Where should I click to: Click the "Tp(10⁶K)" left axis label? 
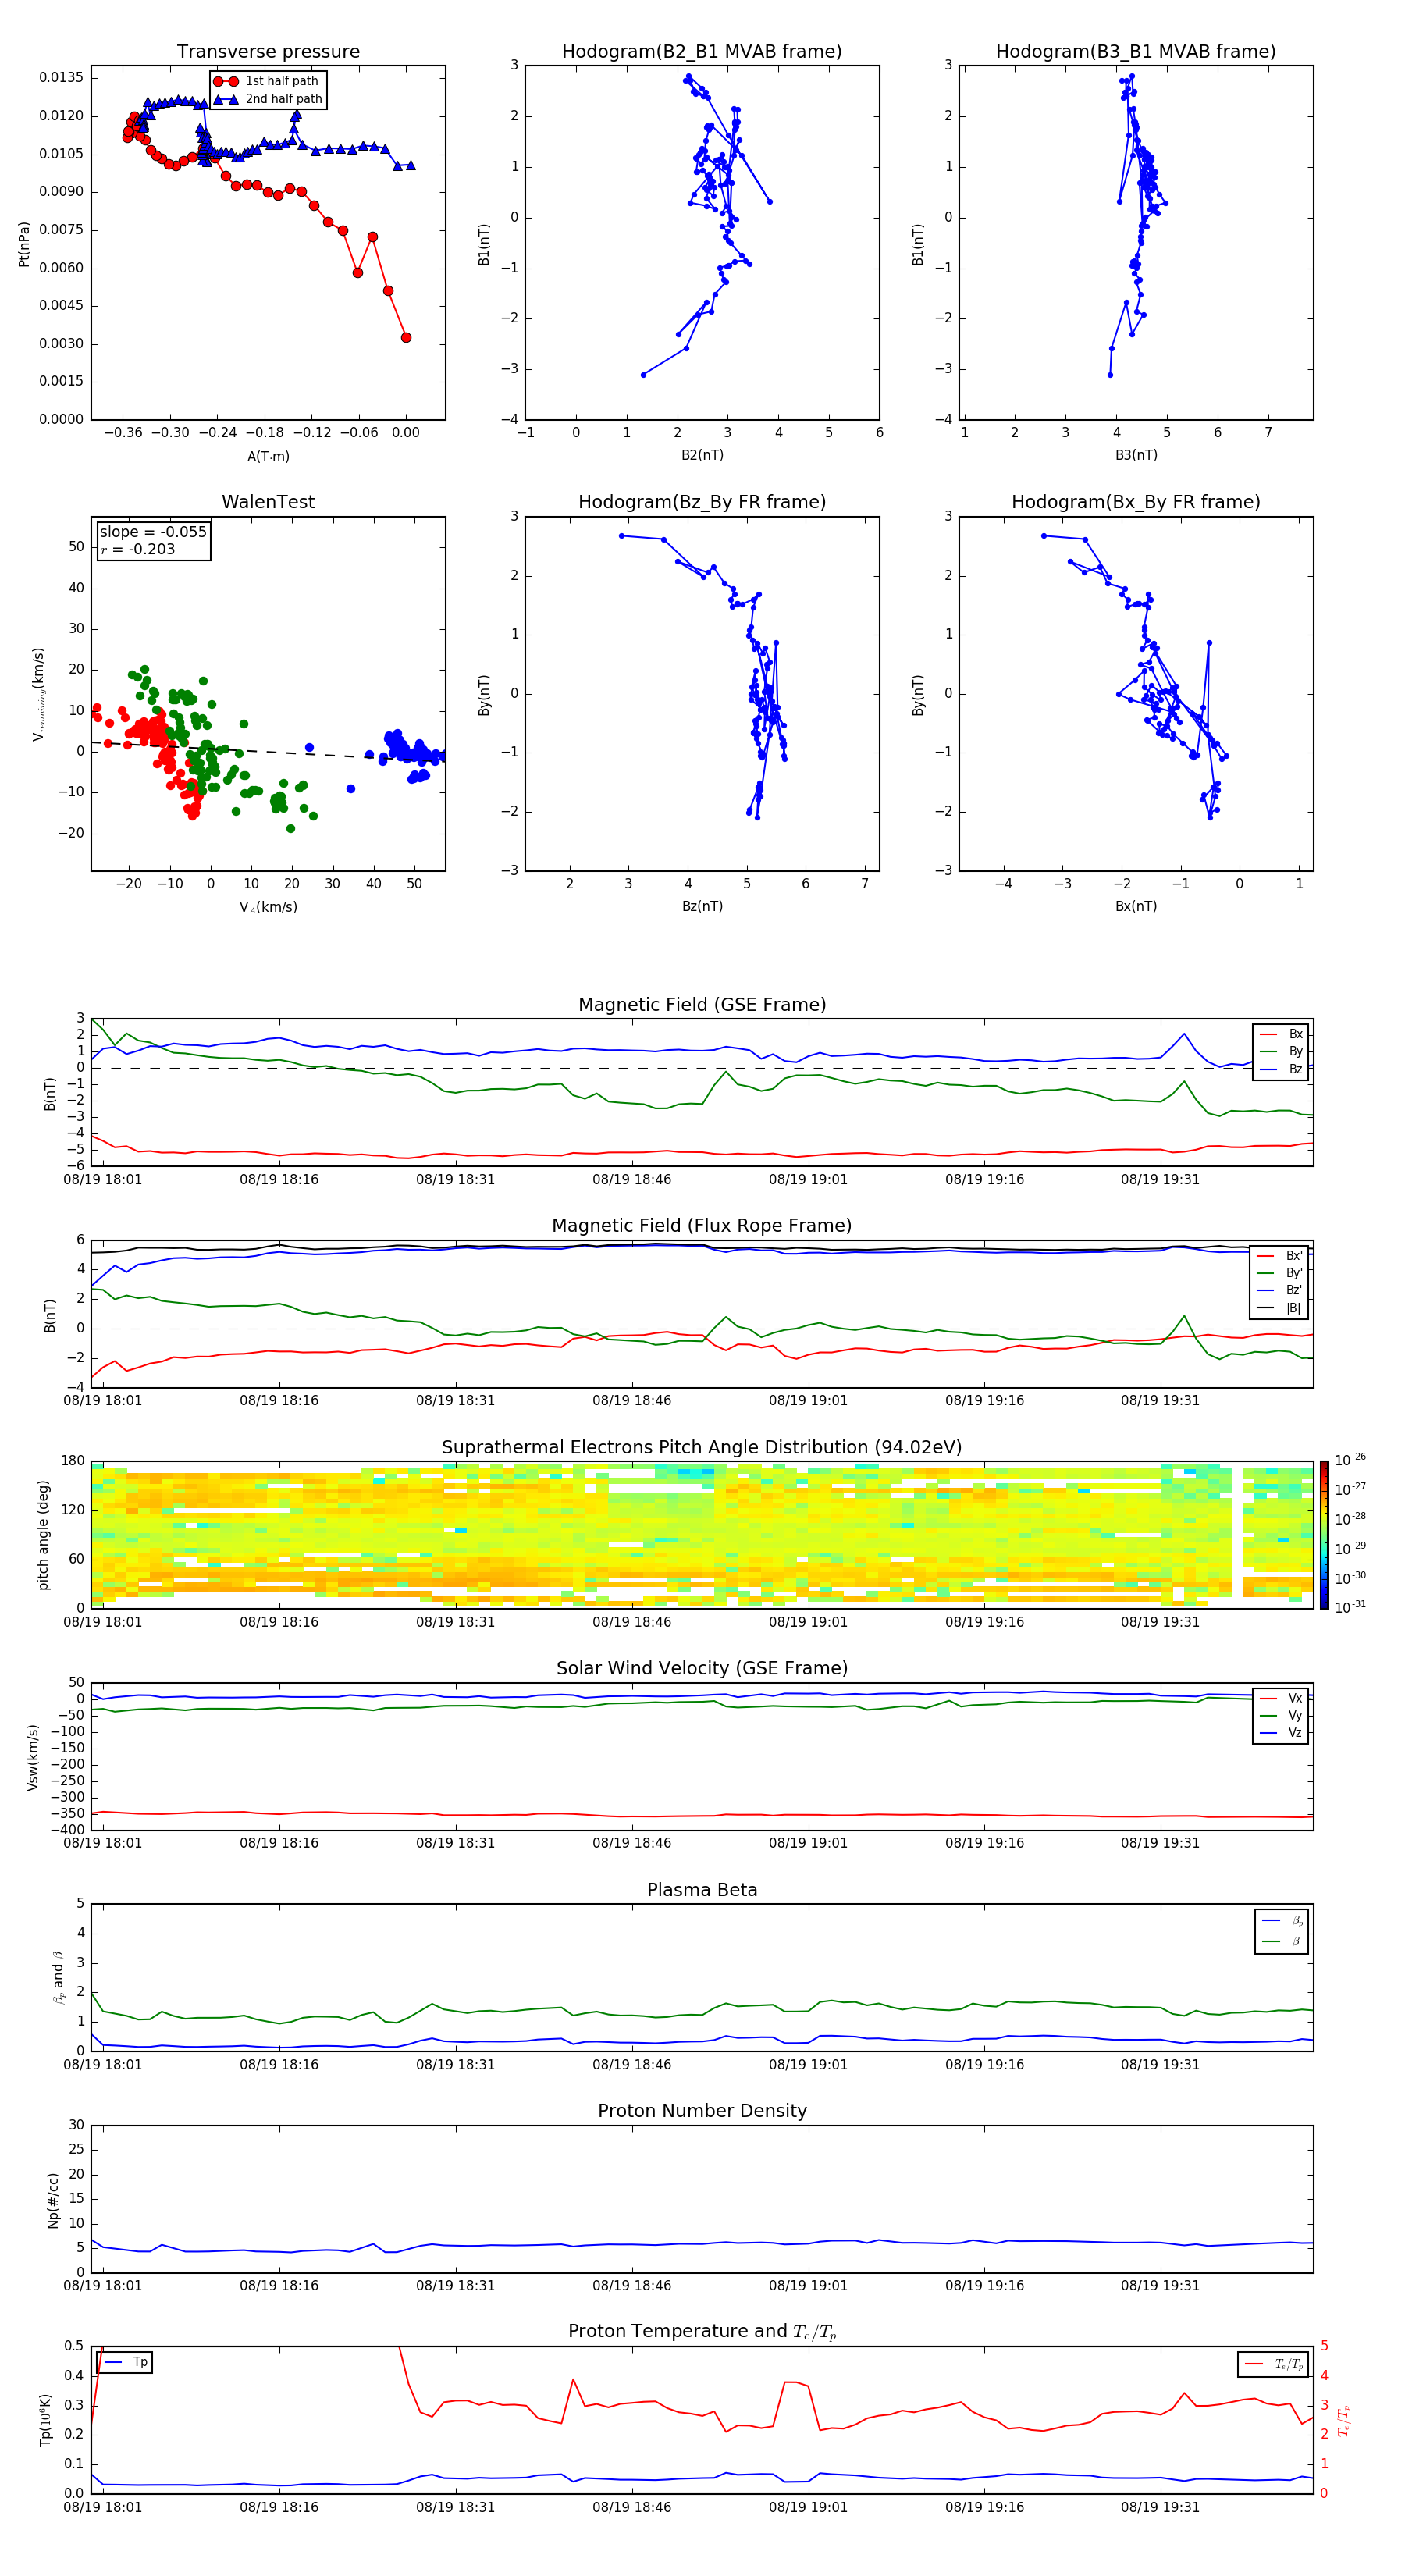(x=45, y=2420)
